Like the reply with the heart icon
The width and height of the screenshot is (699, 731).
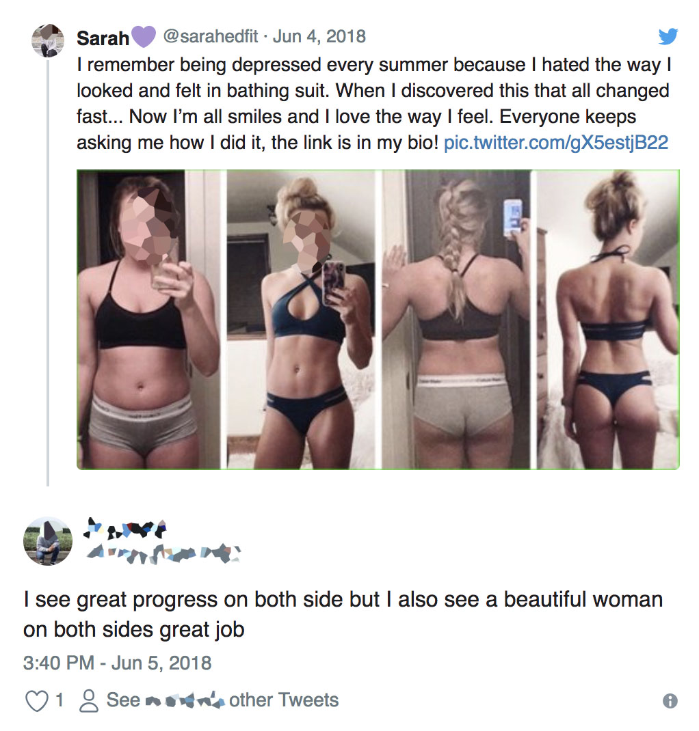click(36, 701)
